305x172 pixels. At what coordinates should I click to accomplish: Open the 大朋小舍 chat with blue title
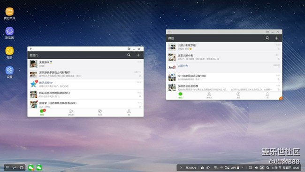(x=224, y=67)
